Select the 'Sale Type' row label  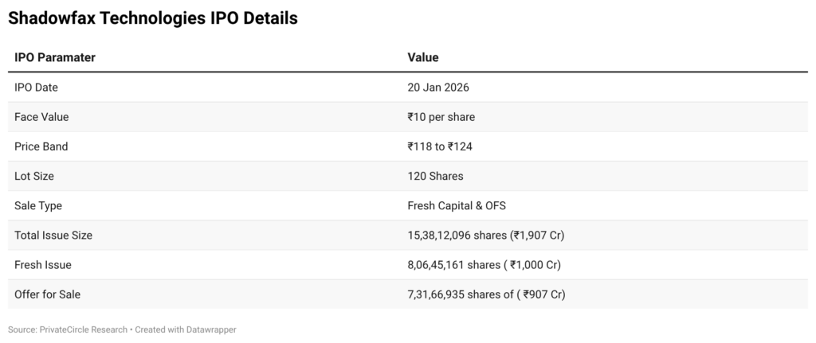click(38, 205)
